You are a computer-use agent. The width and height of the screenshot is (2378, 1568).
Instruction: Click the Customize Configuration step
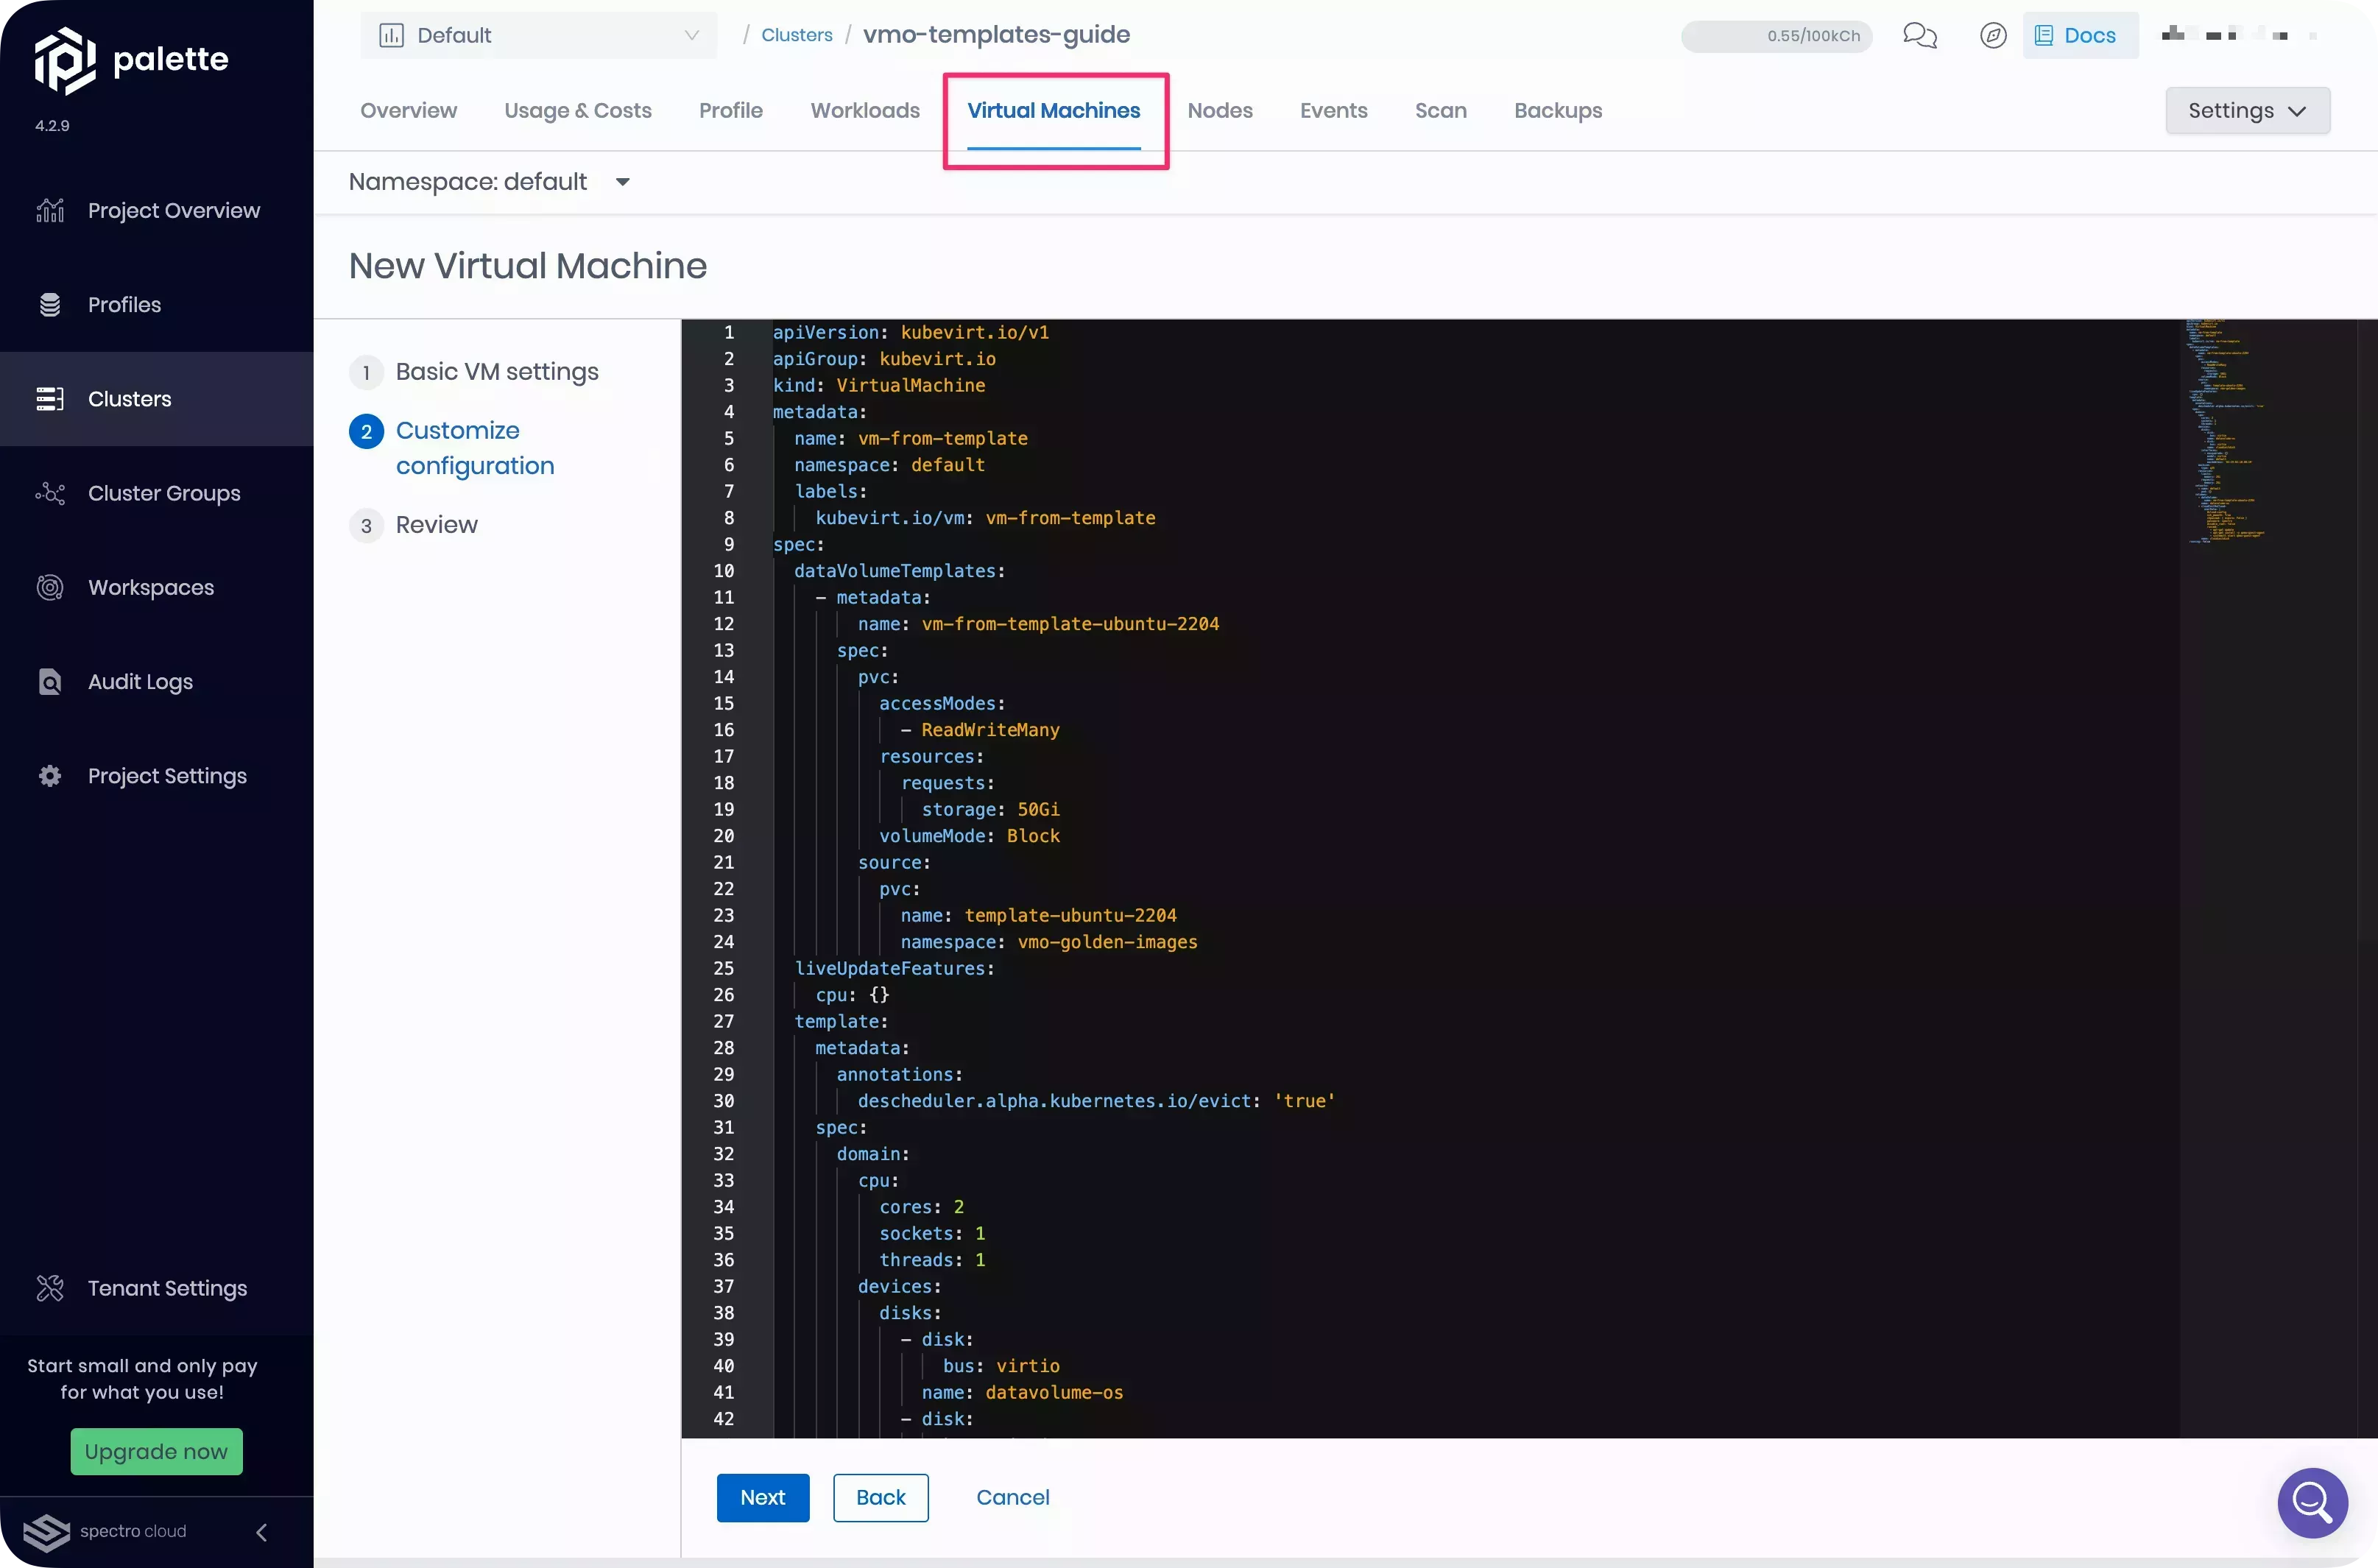(x=474, y=446)
